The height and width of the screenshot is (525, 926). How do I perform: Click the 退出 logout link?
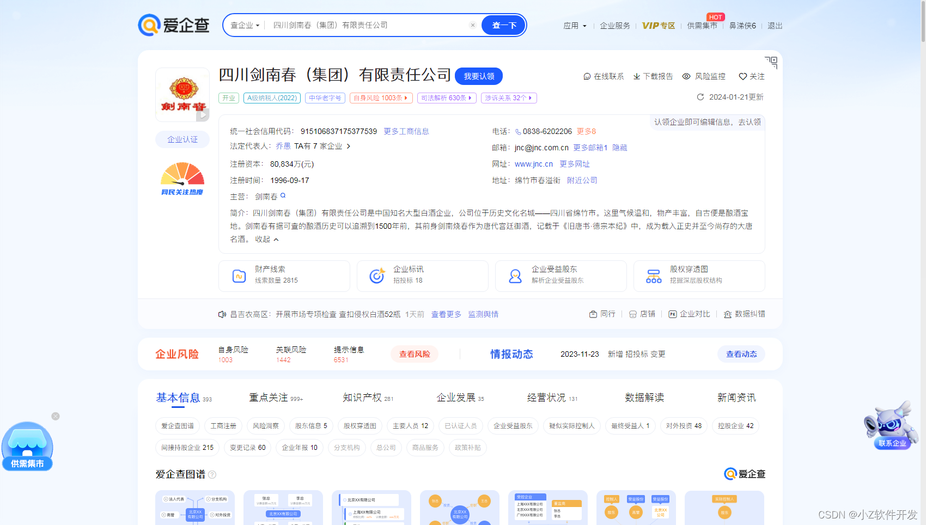[x=775, y=26]
